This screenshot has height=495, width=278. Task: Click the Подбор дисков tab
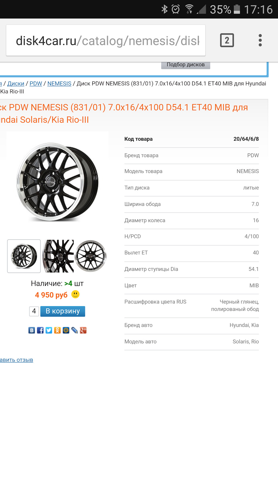coord(186,65)
